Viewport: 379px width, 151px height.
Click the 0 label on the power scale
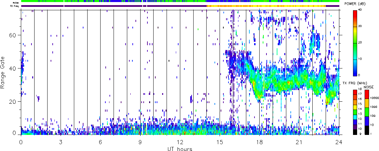[x=359, y=75]
